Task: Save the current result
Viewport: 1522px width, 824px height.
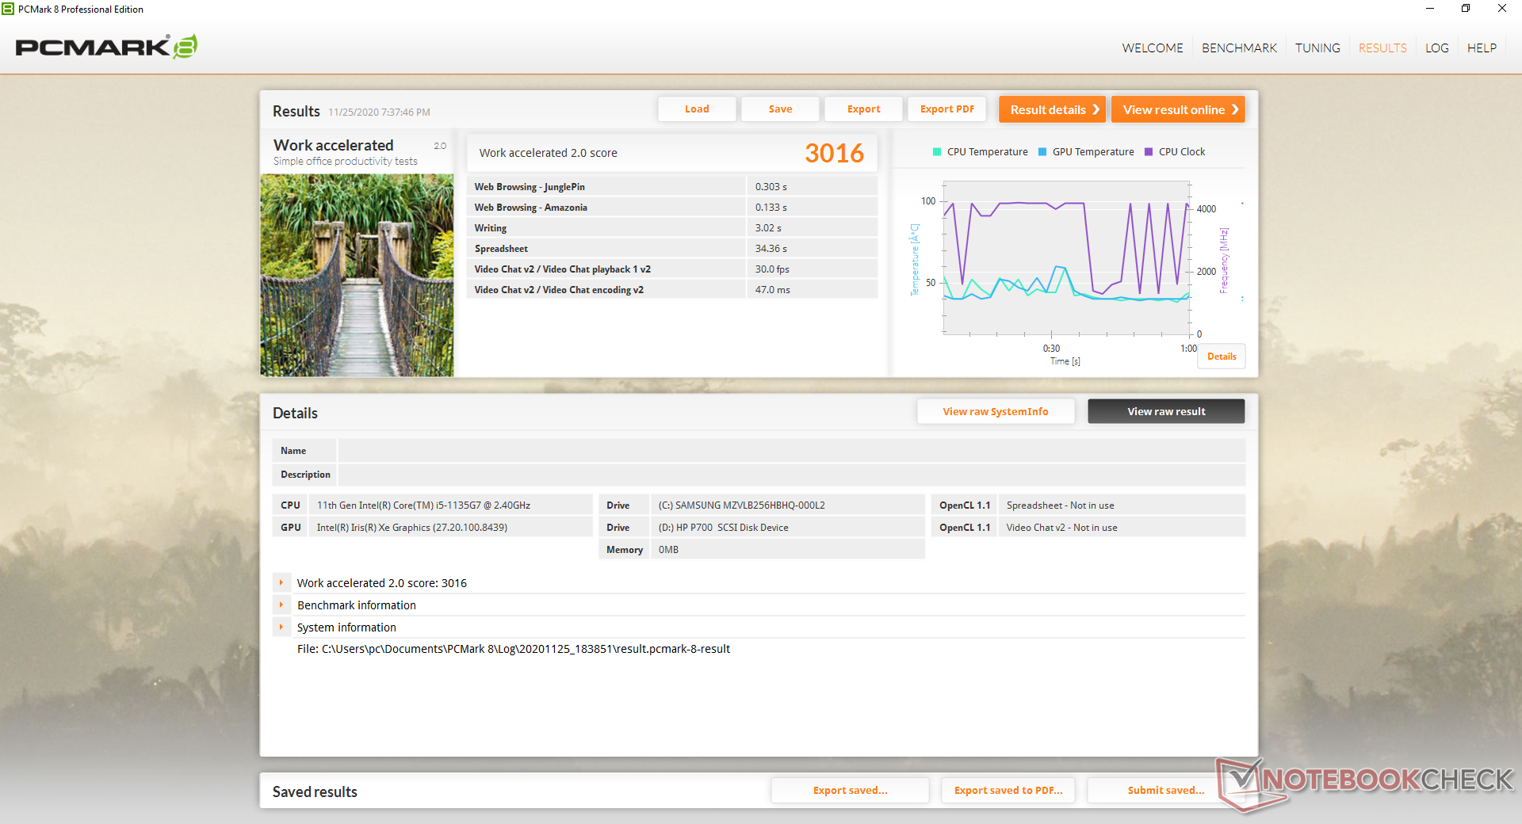Action: (780, 109)
